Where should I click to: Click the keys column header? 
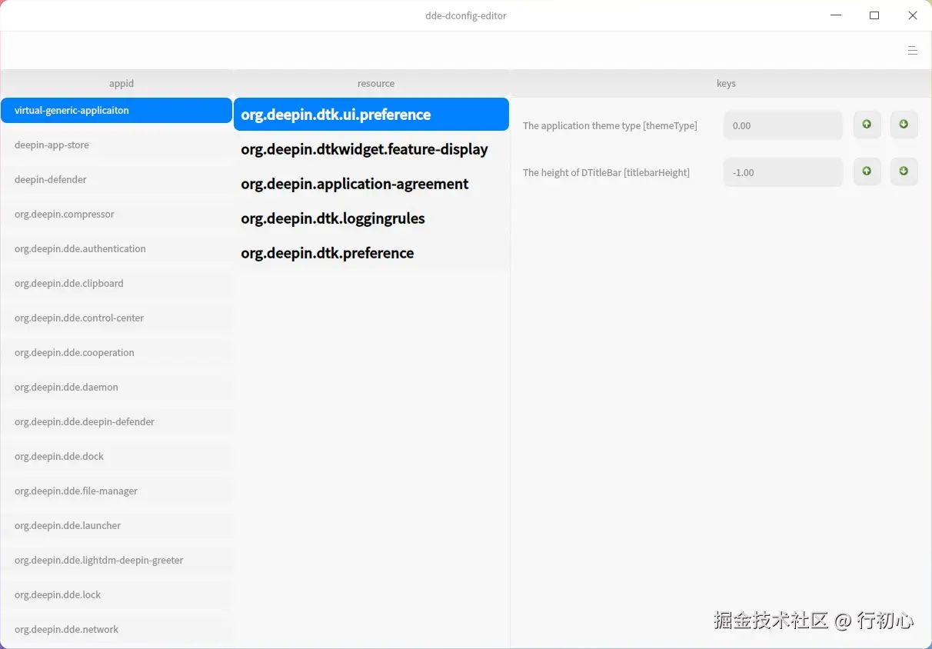tap(726, 83)
